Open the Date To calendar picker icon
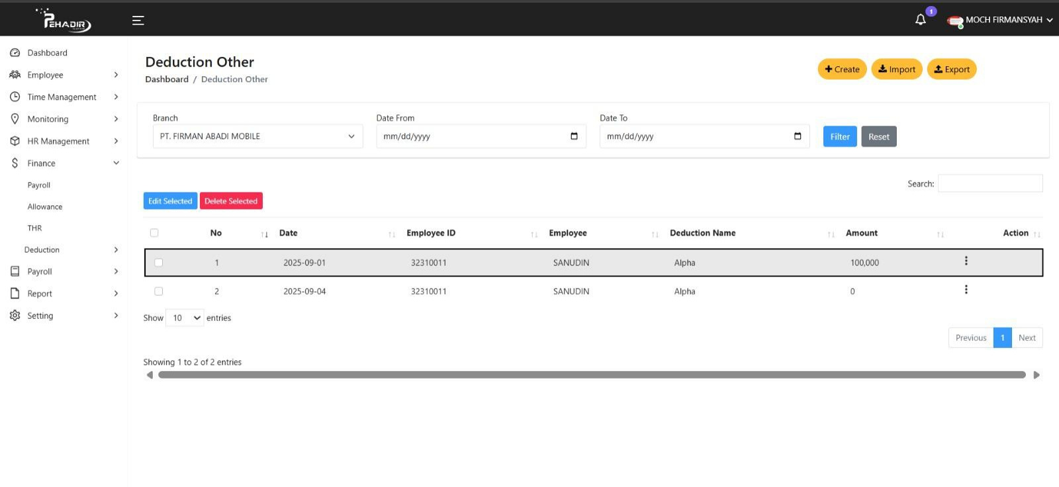The height and width of the screenshot is (487, 1059). (798, 136)
